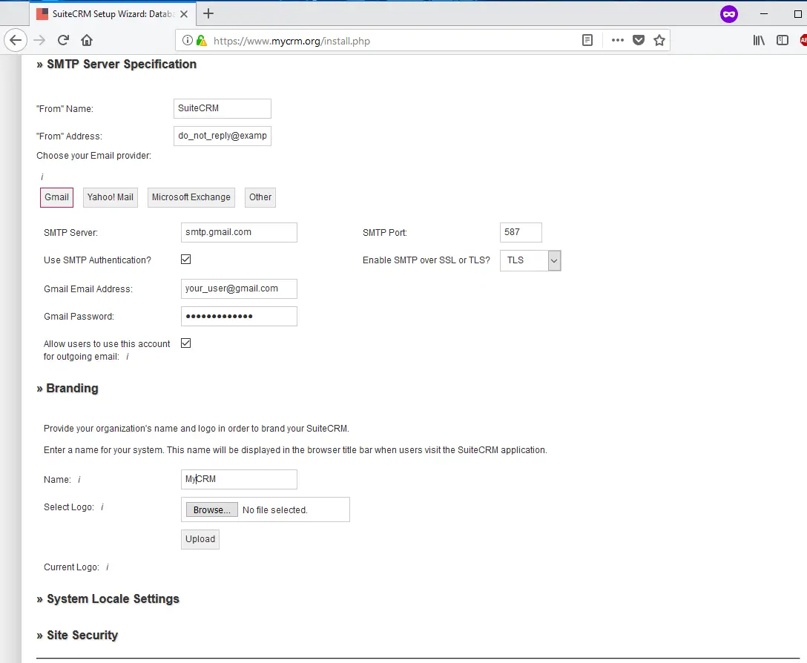Choose Gmail as email provider

click(x=56, y=198)
